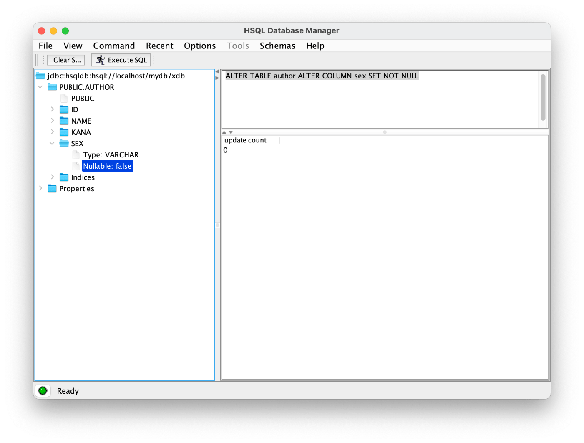This screenshot has height=443, width=584.
Task: Click the SEX column folder icon
Action: [64, 143]
